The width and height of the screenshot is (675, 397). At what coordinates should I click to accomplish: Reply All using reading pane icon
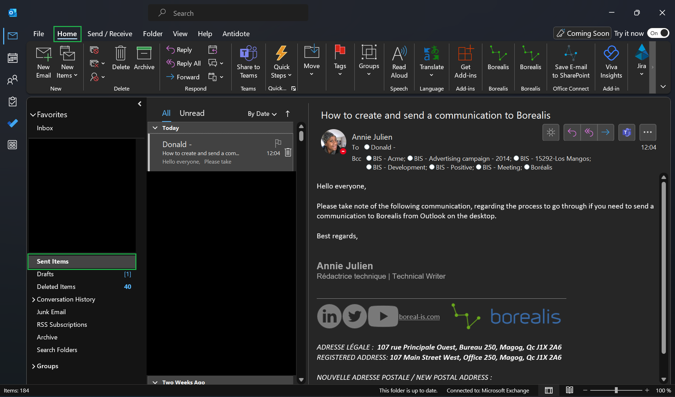[589, 132]
